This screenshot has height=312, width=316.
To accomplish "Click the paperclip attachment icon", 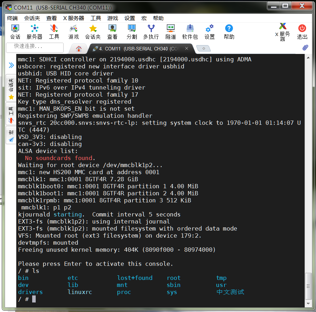I will (x=305, y=48).
